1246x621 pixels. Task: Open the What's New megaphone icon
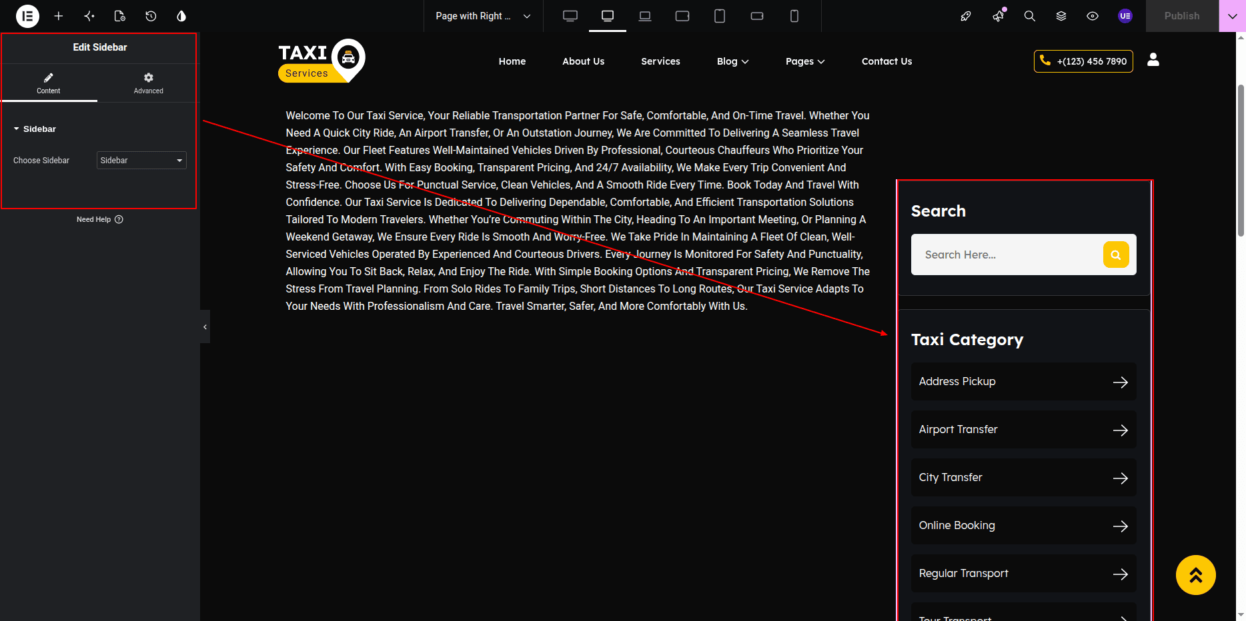click(998, 16)
